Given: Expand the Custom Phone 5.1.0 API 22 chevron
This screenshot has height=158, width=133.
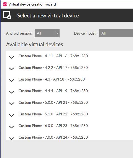Looking at the screenshot, I should [12, 115].
